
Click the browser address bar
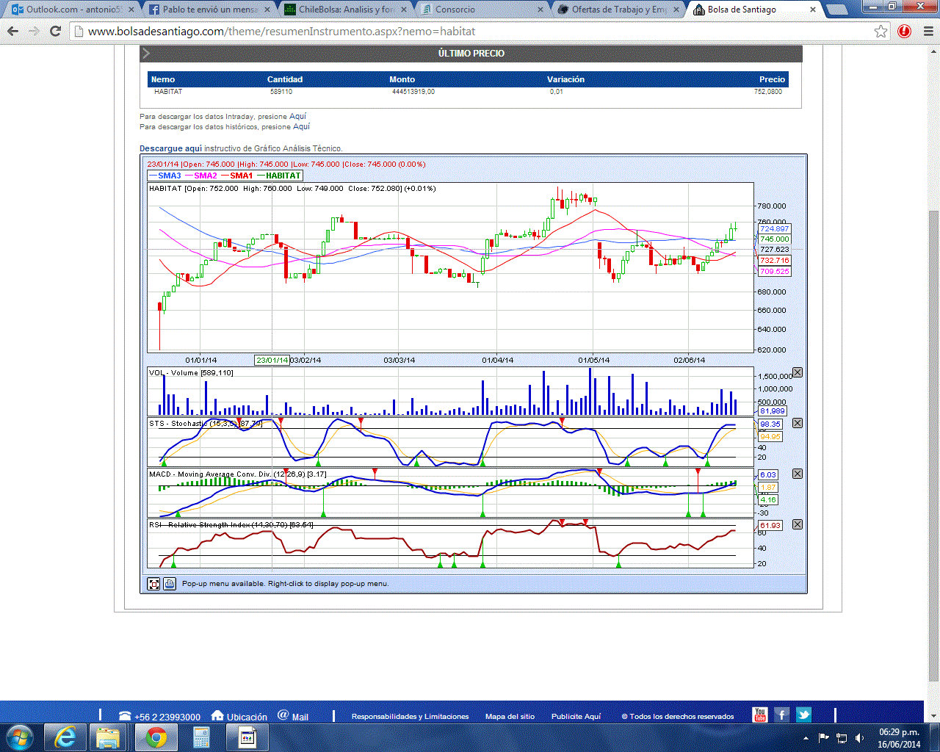pyautogui.click(x=470, y=32)
